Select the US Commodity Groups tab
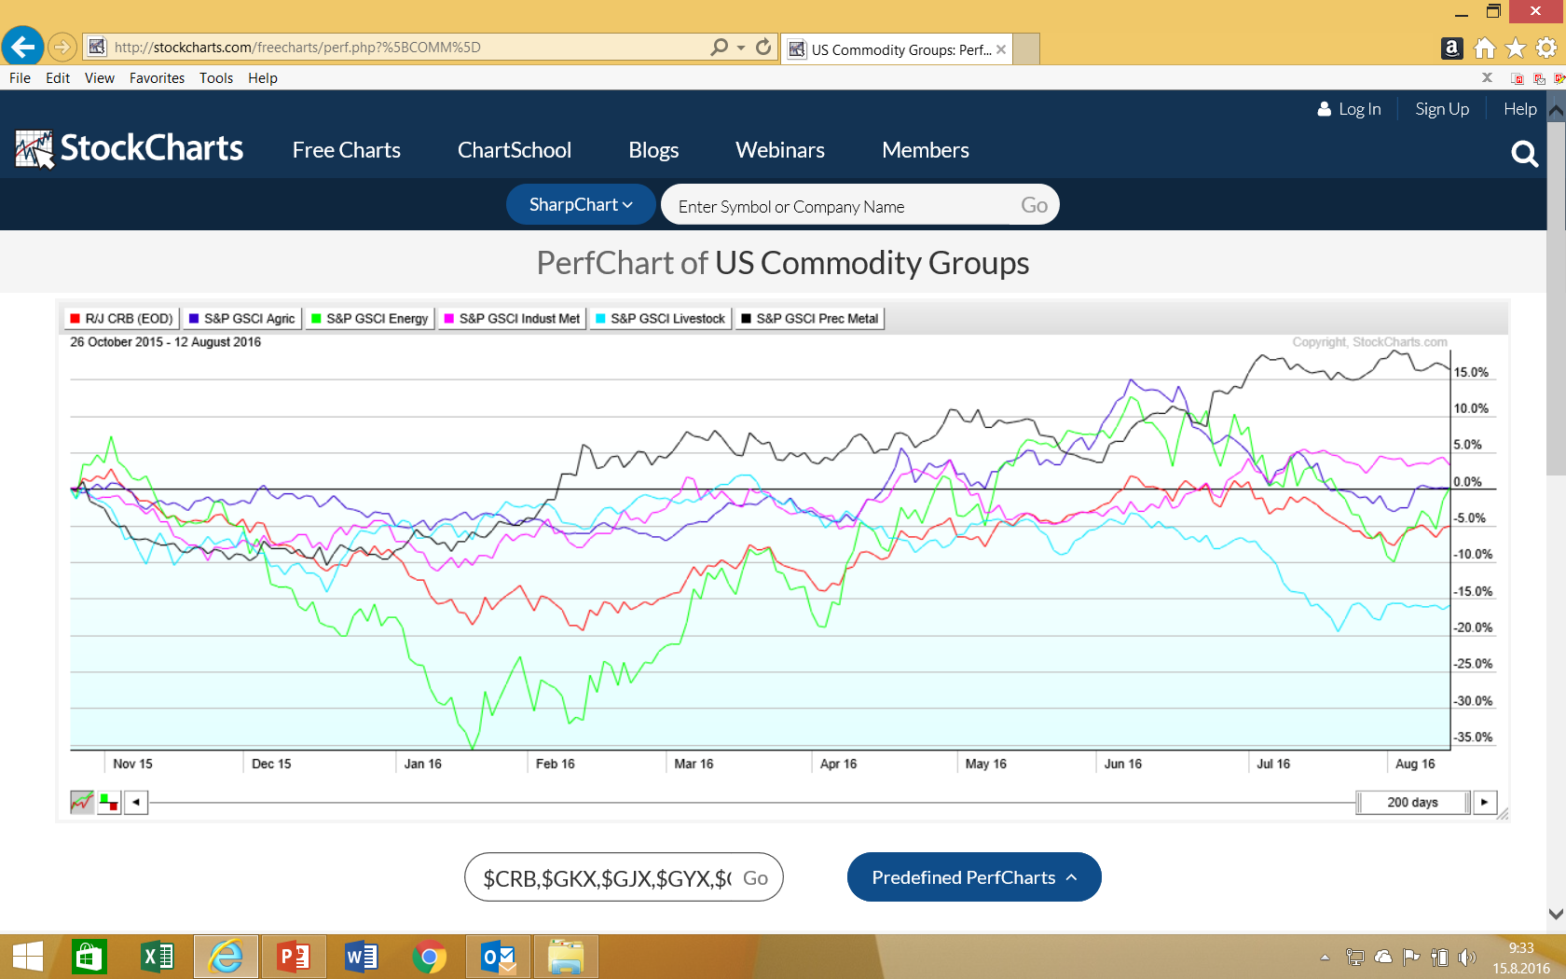This screenshot has height=979, width=1566. click(x=895, y=49)
